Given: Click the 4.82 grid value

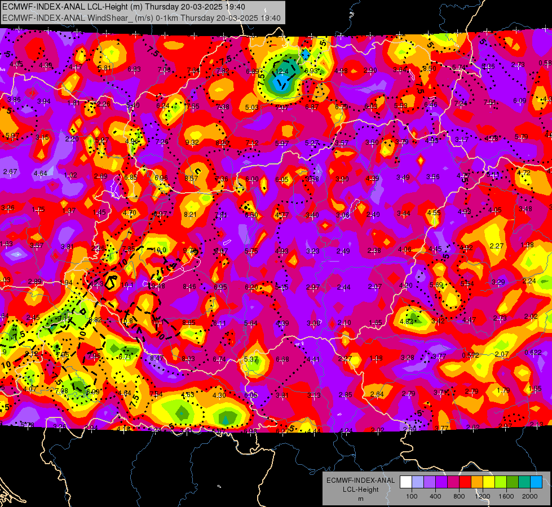Looking at the screenshot, I should (406, 321).
